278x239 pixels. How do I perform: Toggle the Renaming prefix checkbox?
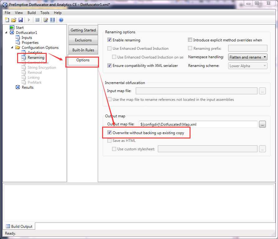[190, 48]
